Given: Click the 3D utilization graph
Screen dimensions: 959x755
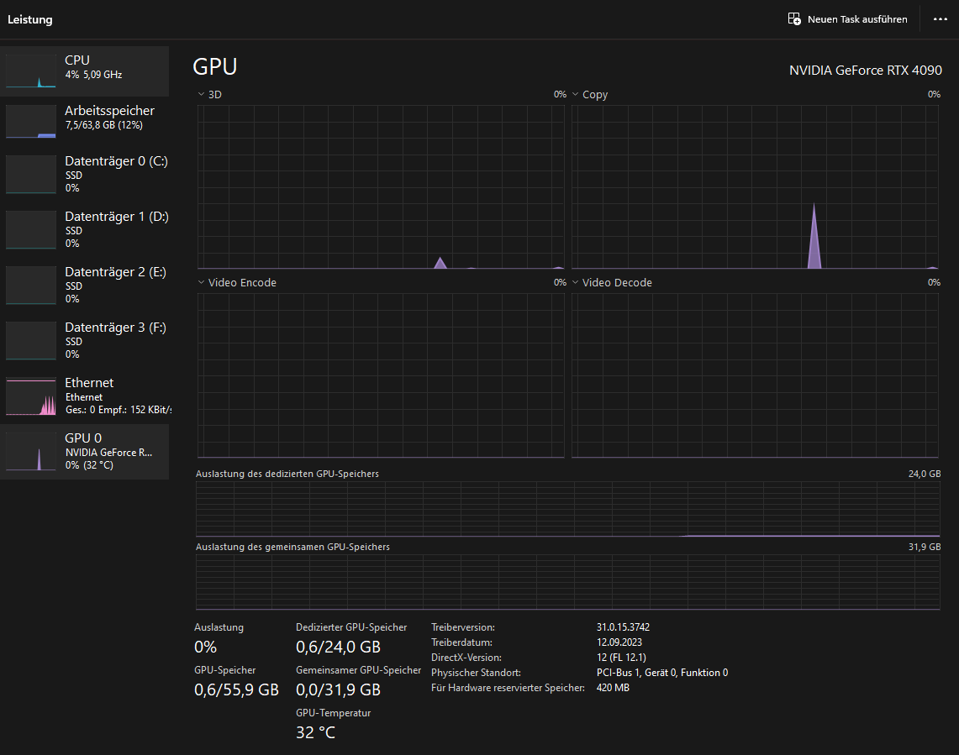Looking at the screenshot, I should pos(381,187).
